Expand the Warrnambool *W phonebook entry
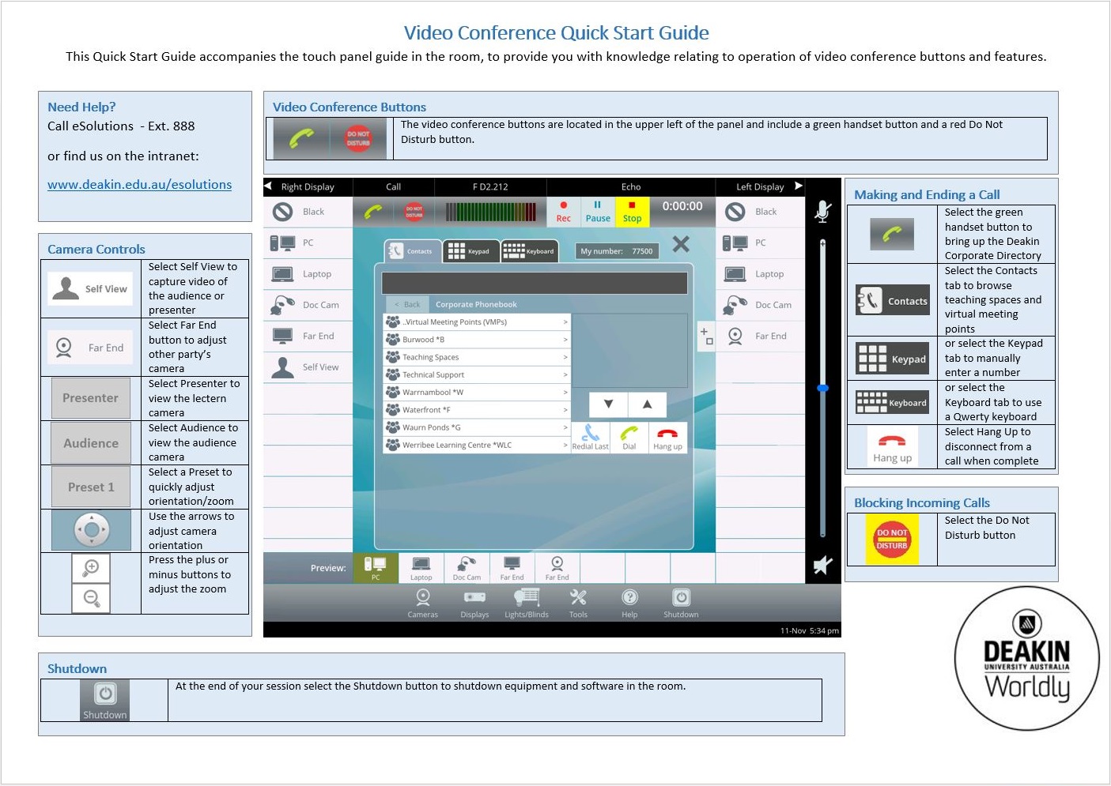Screen dimensions: 1111x786 pyautogui.click(x=477, y=392)
